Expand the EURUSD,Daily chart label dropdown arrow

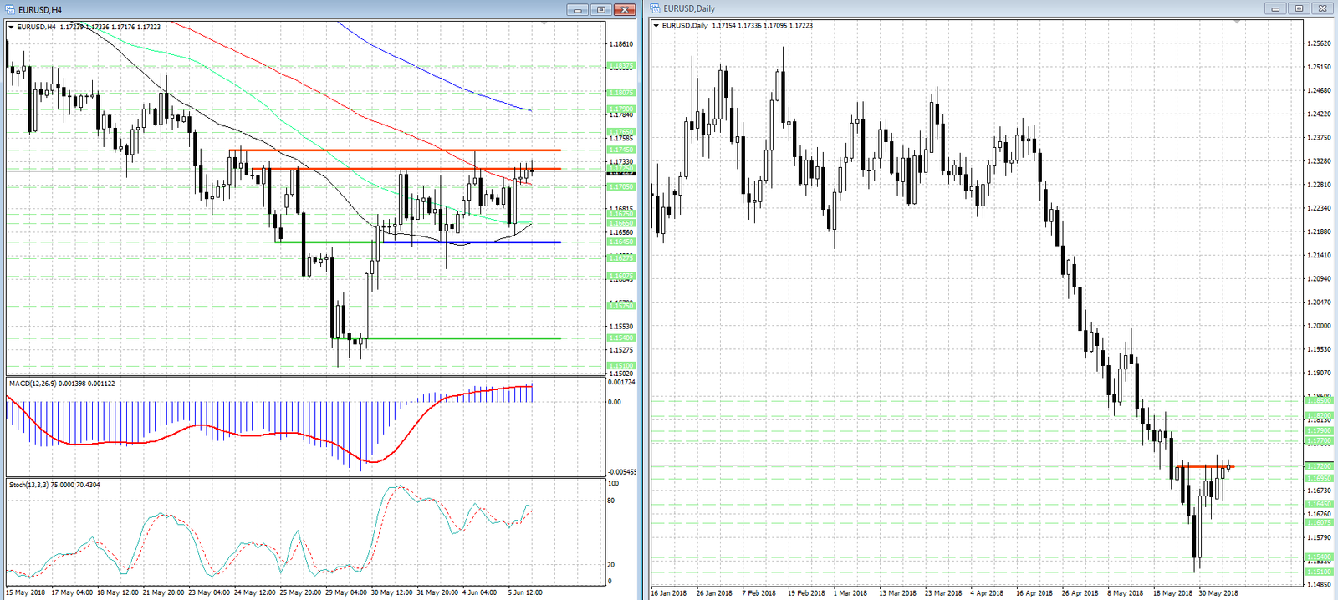[x=656, y=26]
